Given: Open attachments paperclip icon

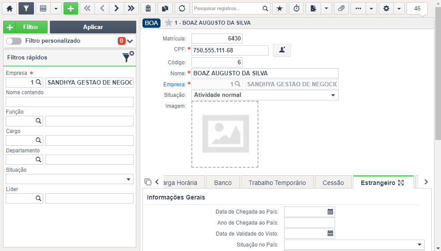Looking at the screenshot, I should [x=341, y=8].
